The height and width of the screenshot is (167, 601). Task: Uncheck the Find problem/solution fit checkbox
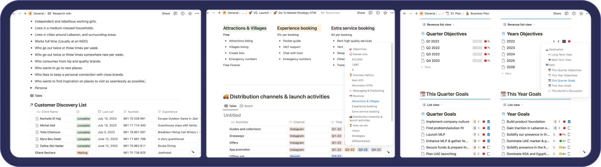tap(489, 128)
